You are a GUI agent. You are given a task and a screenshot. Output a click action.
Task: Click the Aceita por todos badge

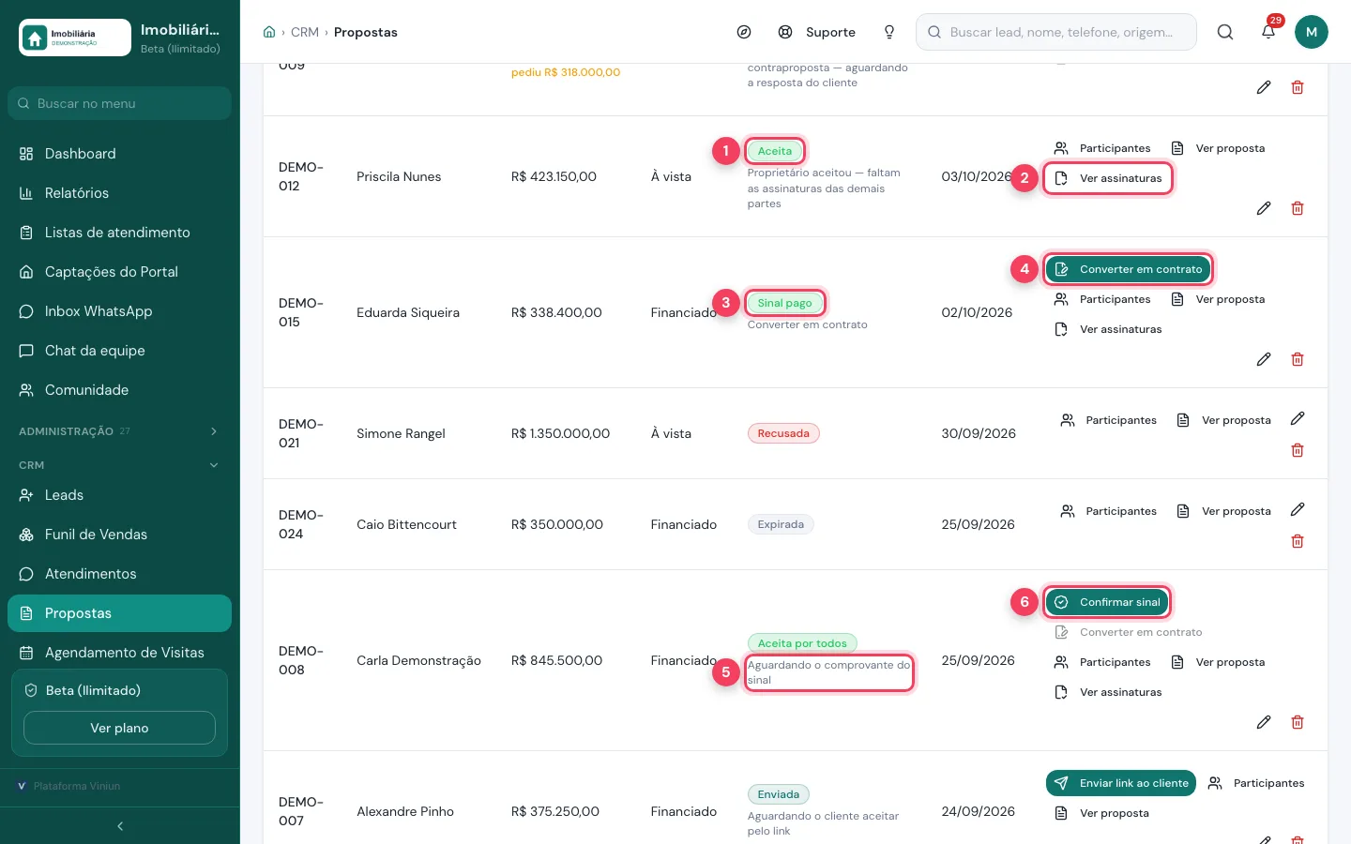(802, 643)
